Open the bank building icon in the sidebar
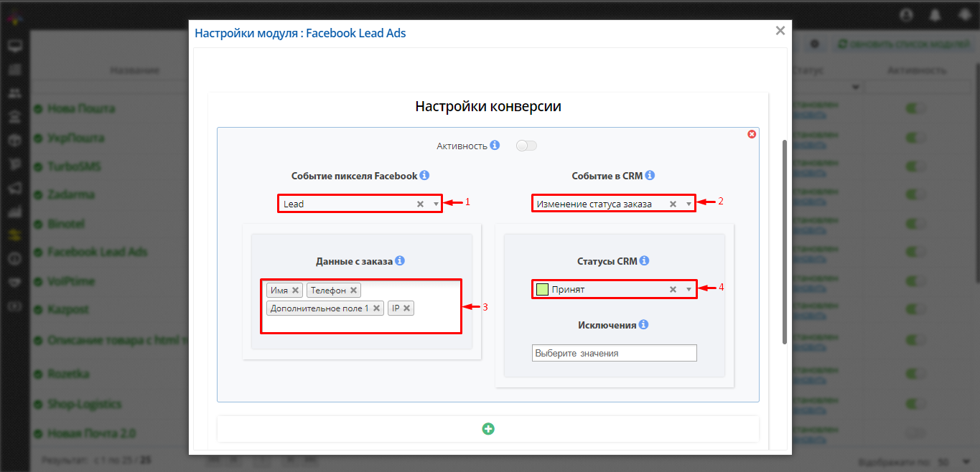 click(15, 117)
